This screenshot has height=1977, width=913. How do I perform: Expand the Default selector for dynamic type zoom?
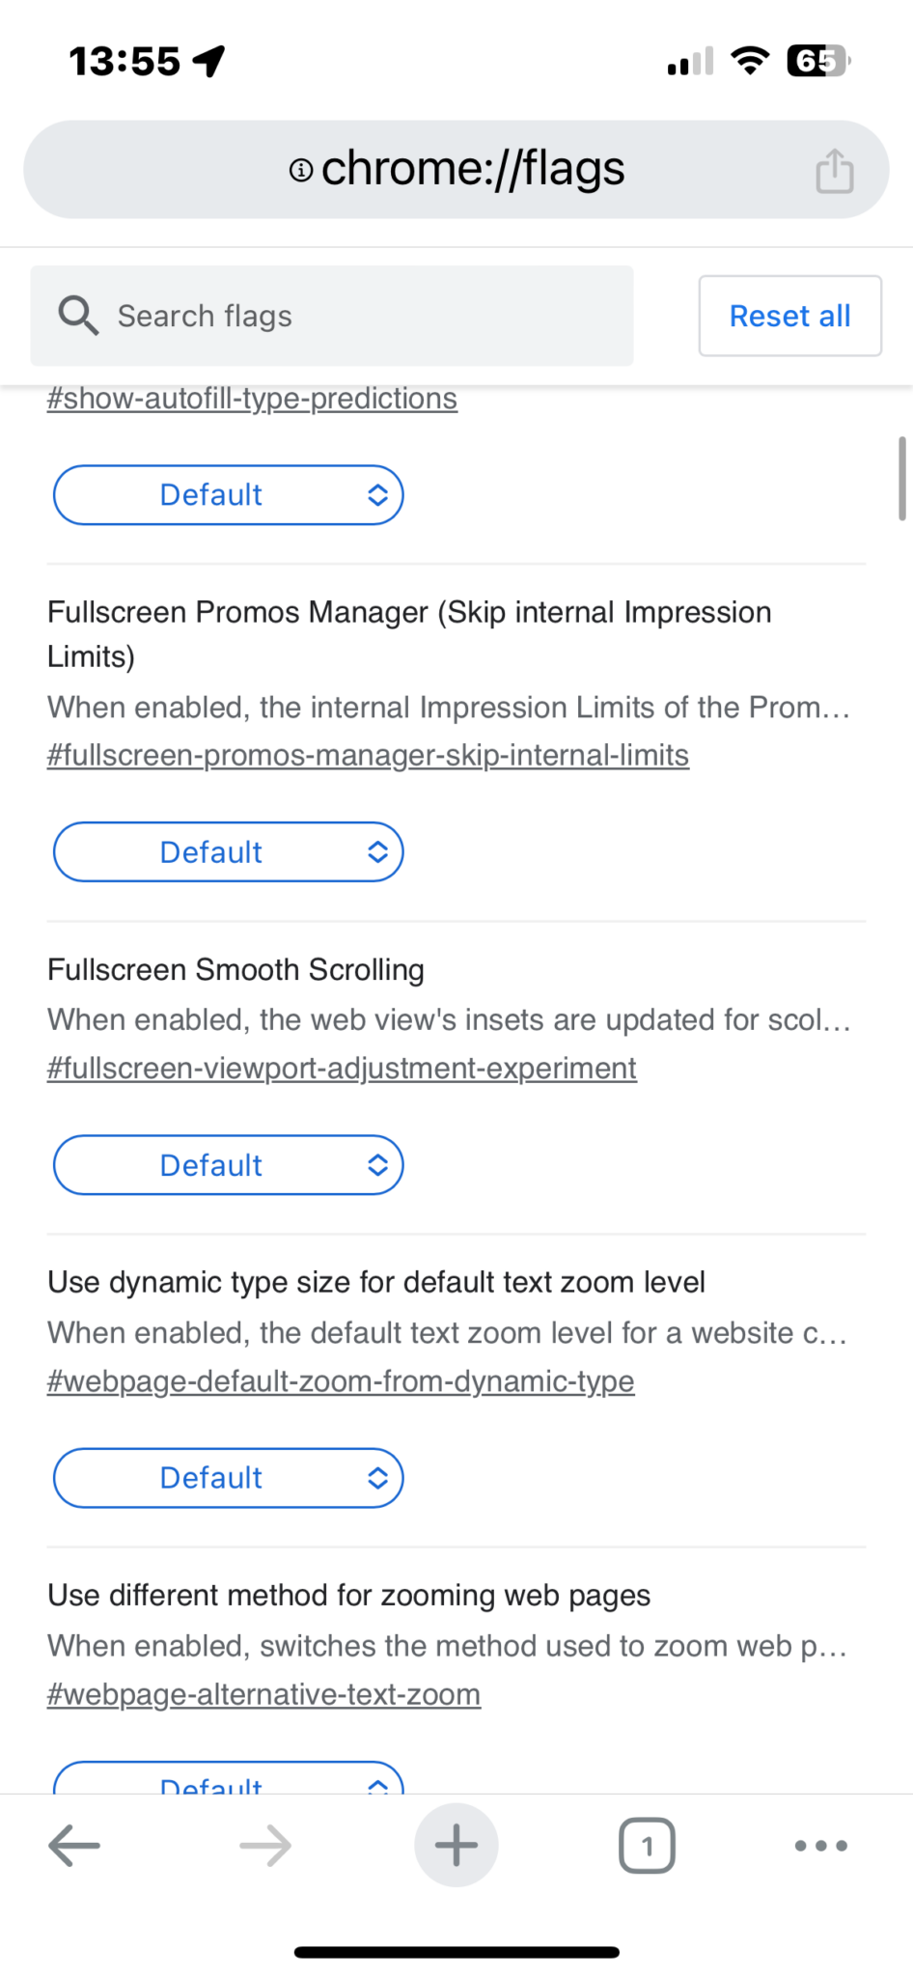click(228, 1478)
